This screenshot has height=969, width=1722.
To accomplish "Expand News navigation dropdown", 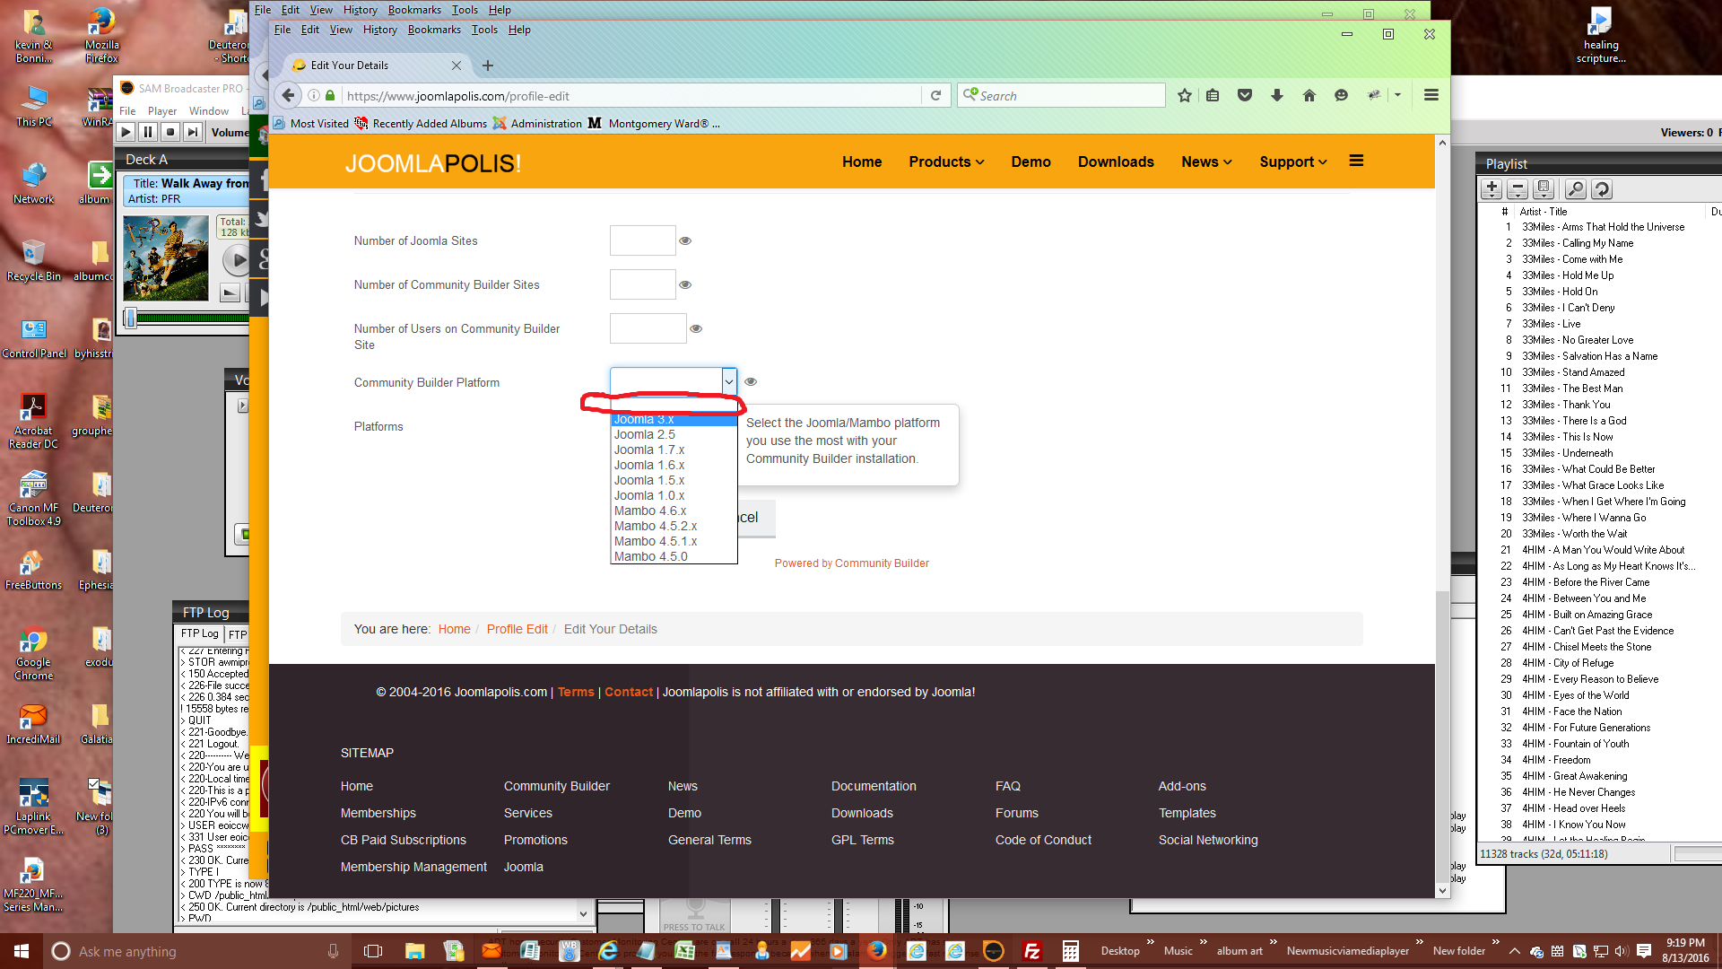I will 1206,161.
